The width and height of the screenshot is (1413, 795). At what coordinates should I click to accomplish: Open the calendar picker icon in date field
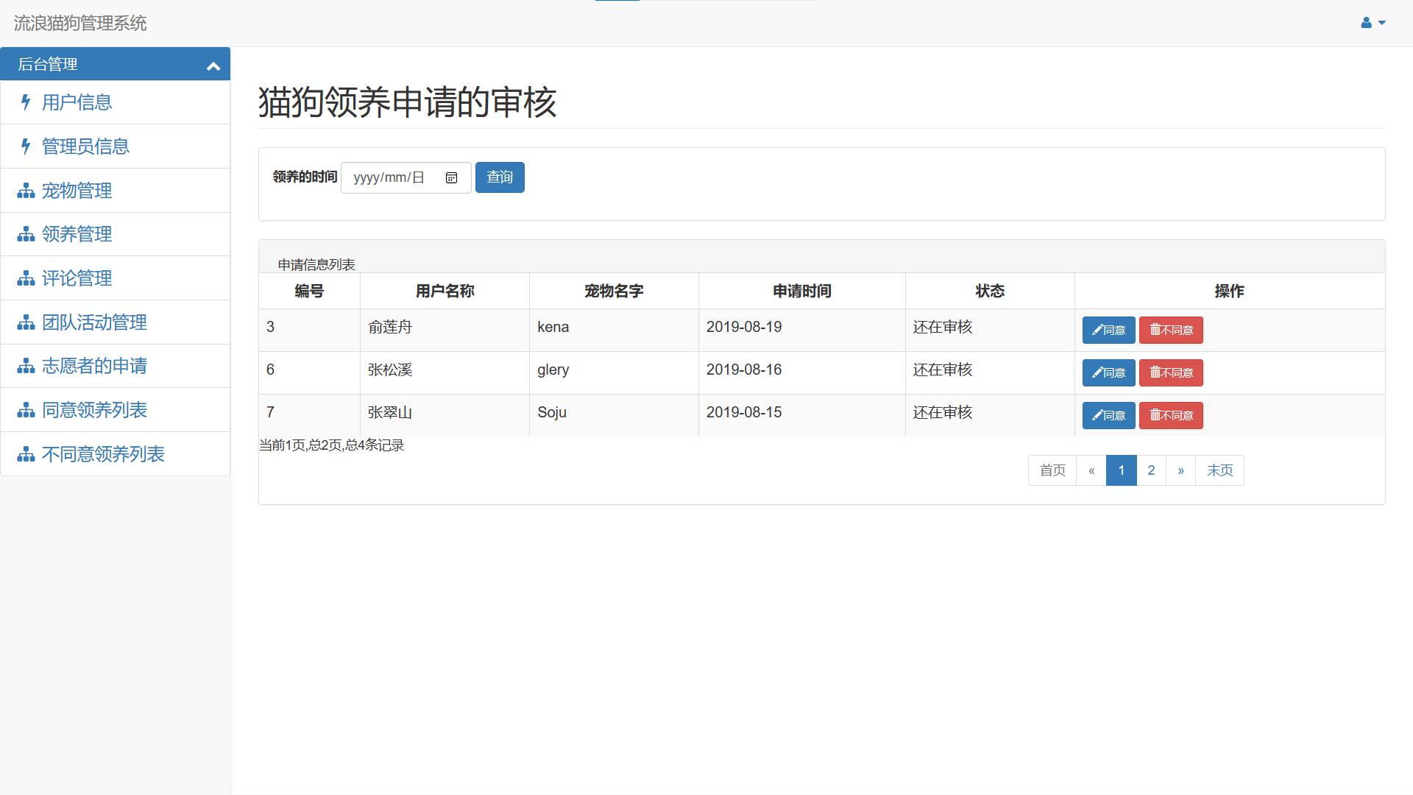(451, 177)
